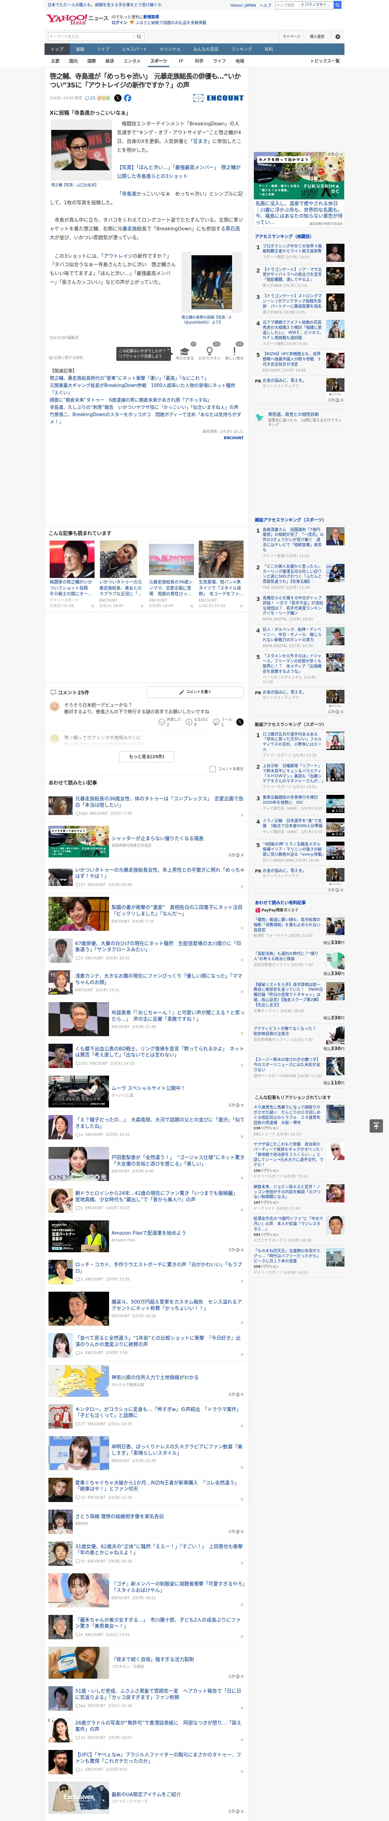This screenshot has height=1821, width=389.
Task: Select the 国内 category tab
Action: [73, 61]
